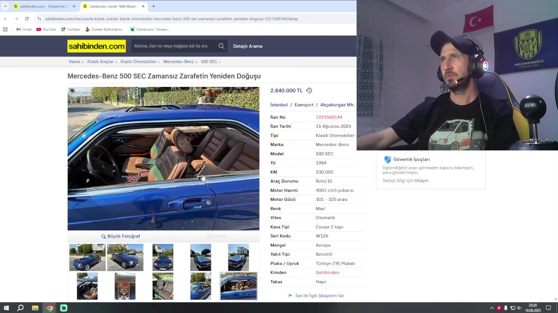Click the tıklayın link in Güvenlik İpuçları
The image size is (558, 313).
click(x=421, y=180)
